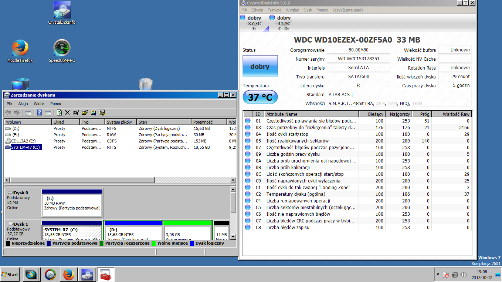Open the Dysk menu
The width and height of the screenshot is (502, 282).
(x=308, y=10)
